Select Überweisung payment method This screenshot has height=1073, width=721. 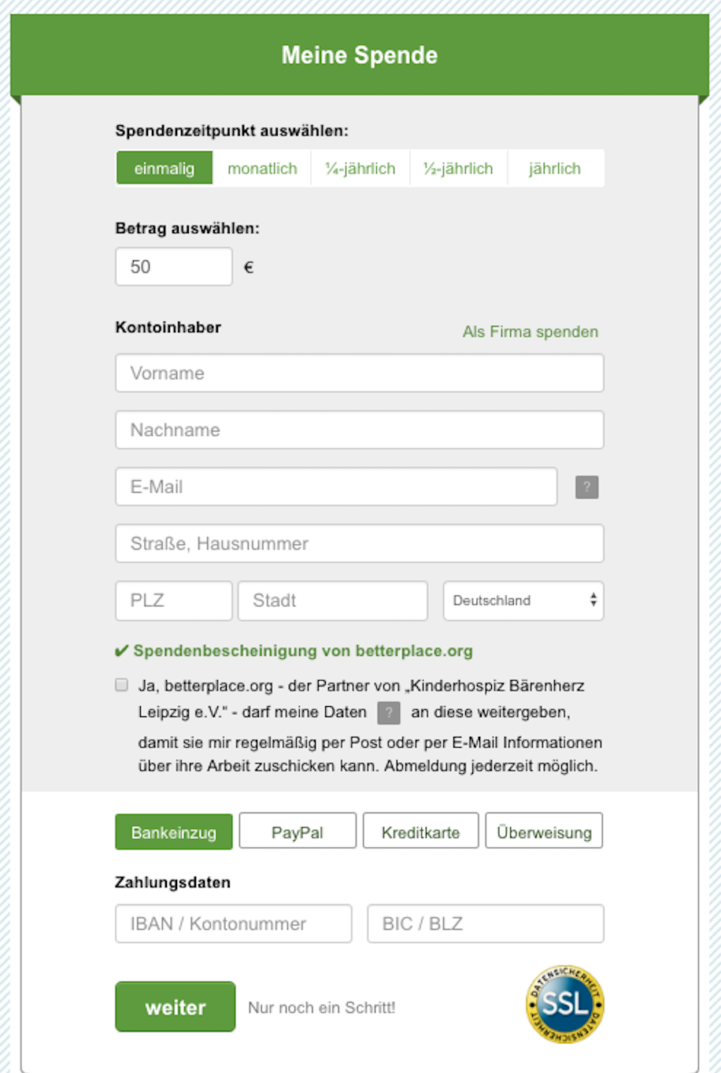point(544,832)
